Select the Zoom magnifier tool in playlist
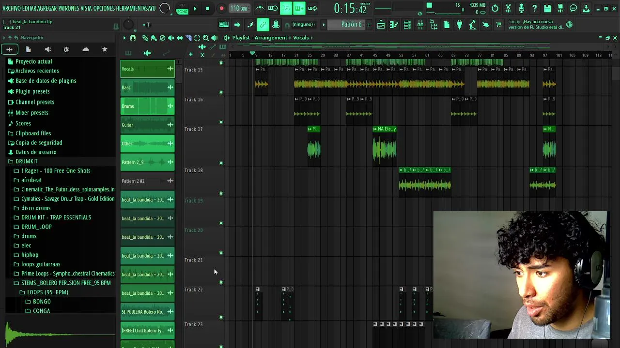The height and width of the screenshot is (348, 620). point(206,38)
